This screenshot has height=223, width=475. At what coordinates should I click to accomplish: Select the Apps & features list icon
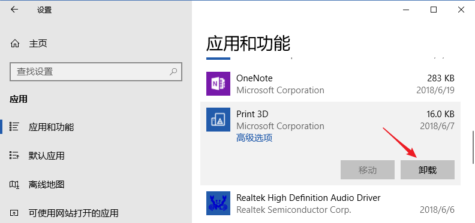point(14,127)
